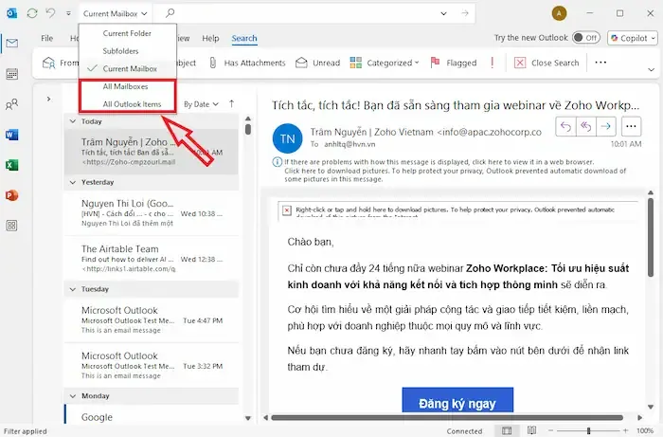
Task: Click the Send/Receive sync icon
Action: tap(32, 13)
